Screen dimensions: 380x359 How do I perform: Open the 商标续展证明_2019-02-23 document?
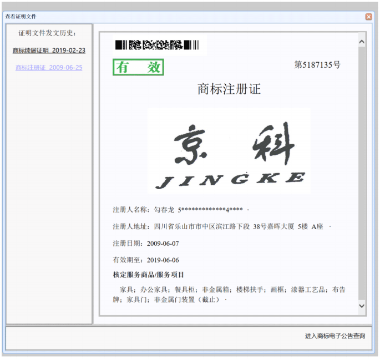49,50
